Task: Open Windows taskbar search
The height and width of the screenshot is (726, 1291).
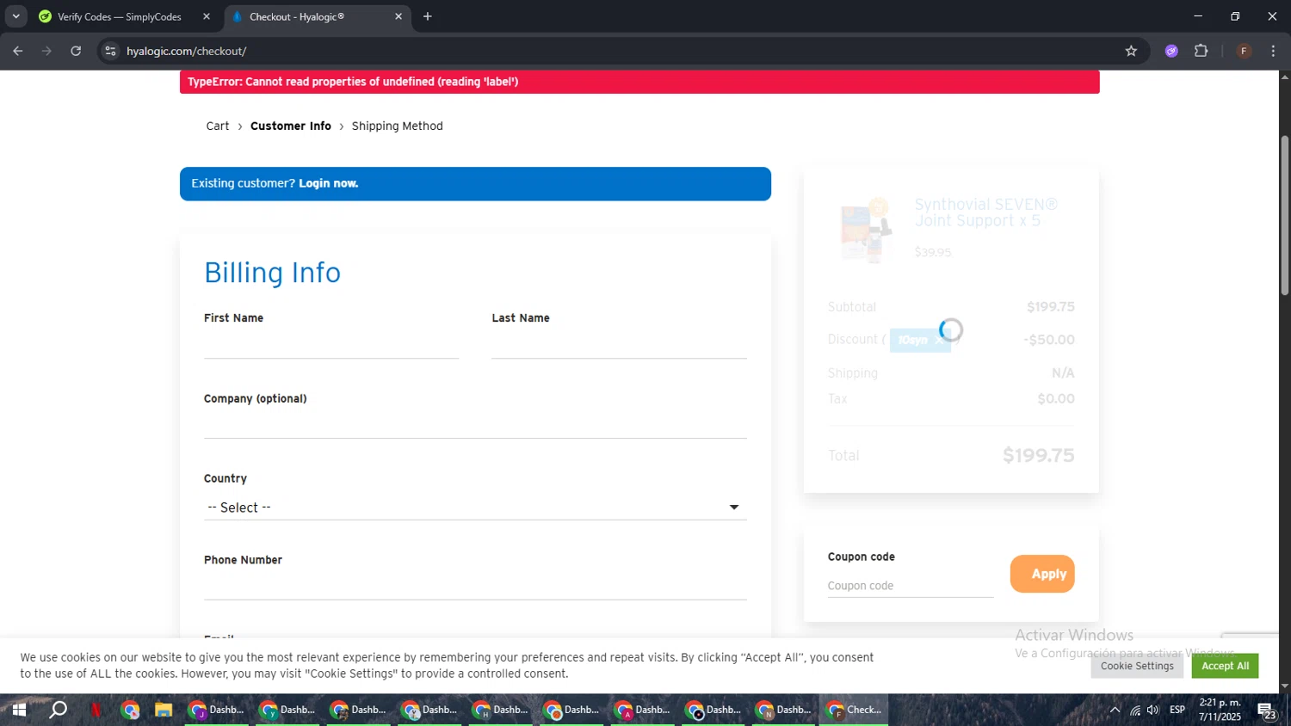Action: tap(58, 710)
